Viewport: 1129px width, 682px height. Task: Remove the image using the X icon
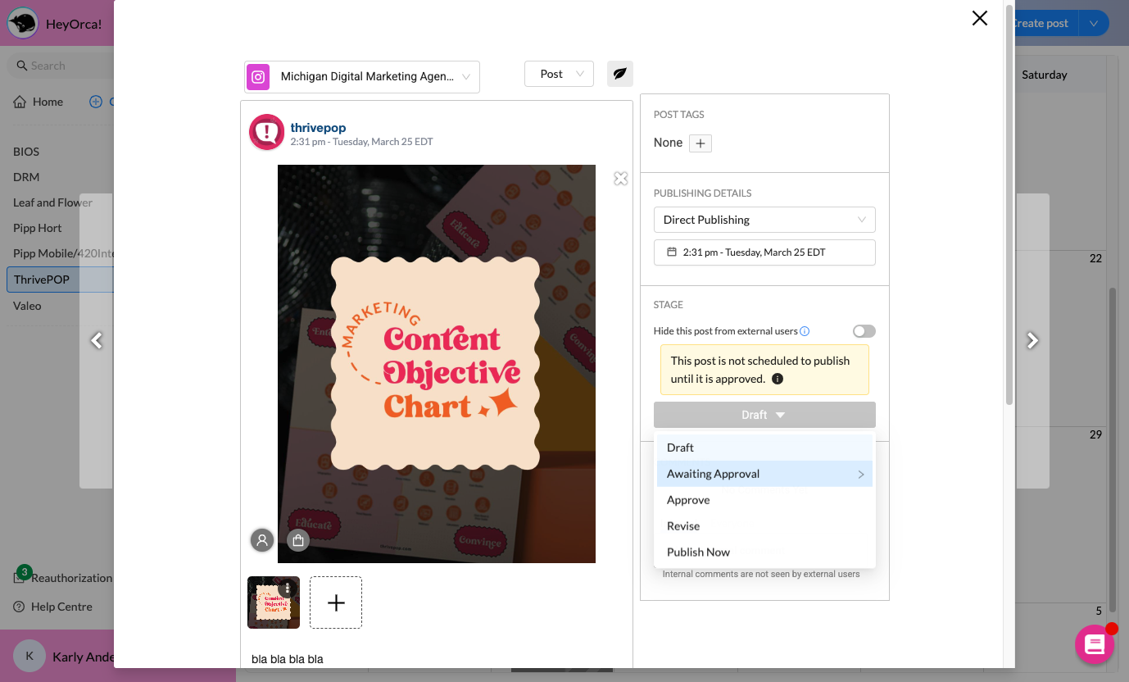click(621, 179)
